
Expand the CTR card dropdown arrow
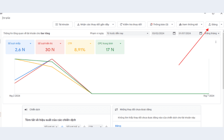point(90,43)
